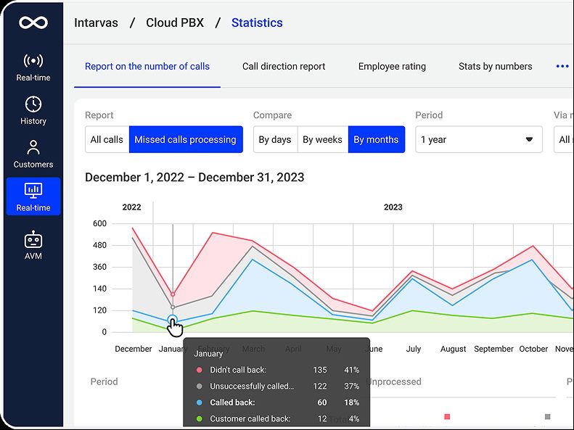The width and height of the screenshot is (574, 430).
Task: Select the All calls report option
Action: pos(107,139)
